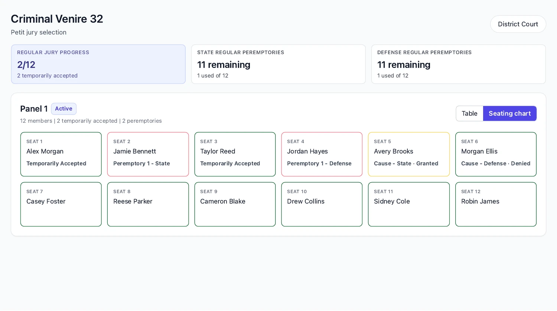The image size is (557, 311).
Task: Open Seat 11 Sidney Cole card
Action: tap(409, 204)
